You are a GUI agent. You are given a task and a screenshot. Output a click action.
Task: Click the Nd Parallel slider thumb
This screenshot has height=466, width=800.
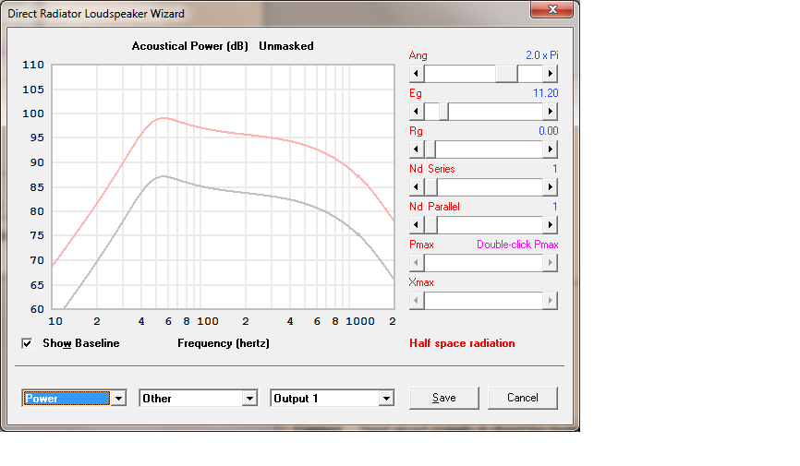point(431,225)
